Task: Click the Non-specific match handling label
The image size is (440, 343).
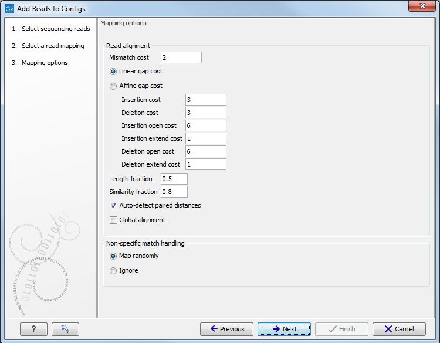Action: coord(145,243)
